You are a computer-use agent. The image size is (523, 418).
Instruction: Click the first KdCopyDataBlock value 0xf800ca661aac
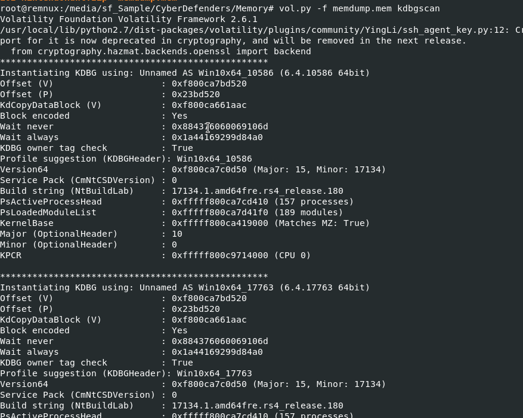click(209, 105)
